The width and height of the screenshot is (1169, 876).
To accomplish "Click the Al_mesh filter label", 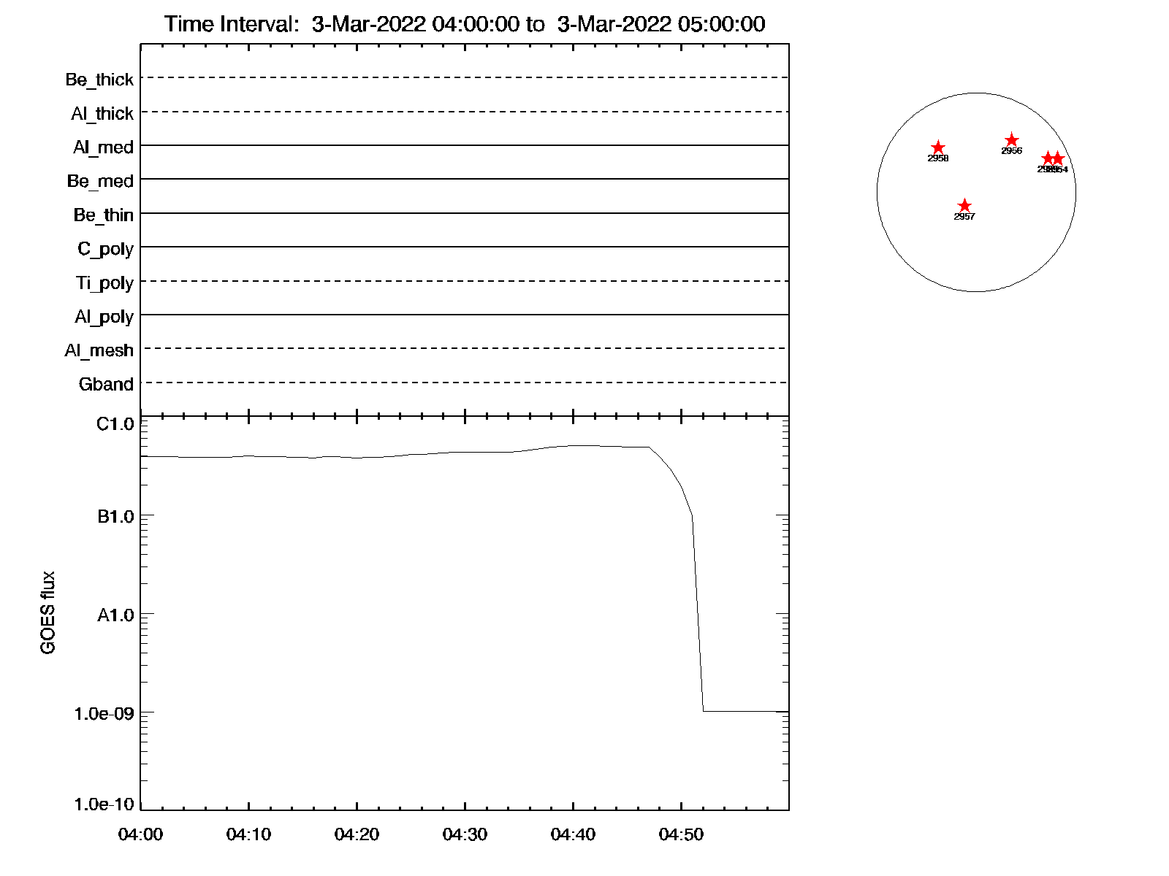I will coord(99,350).
